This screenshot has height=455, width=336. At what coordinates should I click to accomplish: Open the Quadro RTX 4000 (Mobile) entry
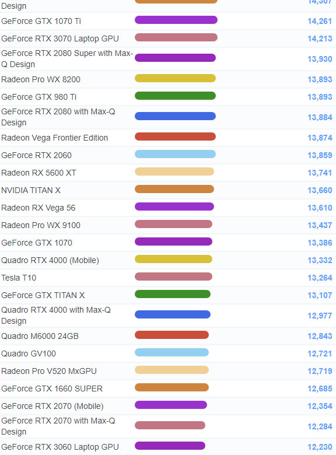click(x=50, y=260)
